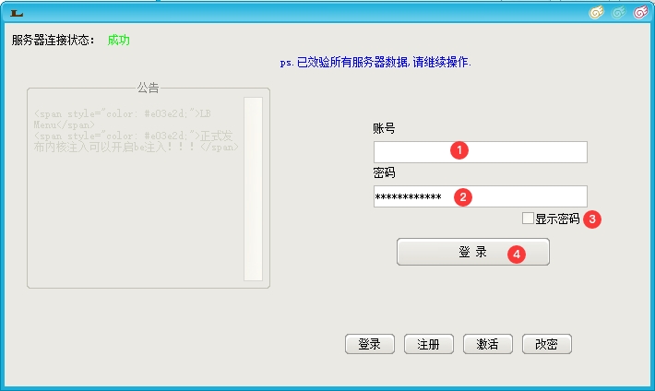Open the 改密 change password page
The height and width of the screenshot is (391, 655).
pyautogui.click(x=546, y=344)
